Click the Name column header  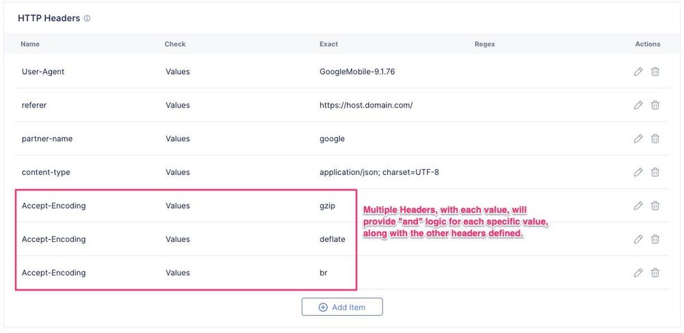[30, 44]
